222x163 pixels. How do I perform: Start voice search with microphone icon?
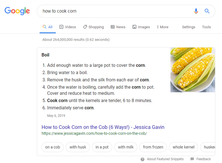coord(196,11)
